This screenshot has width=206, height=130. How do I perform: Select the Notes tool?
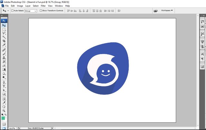[4, 99]
